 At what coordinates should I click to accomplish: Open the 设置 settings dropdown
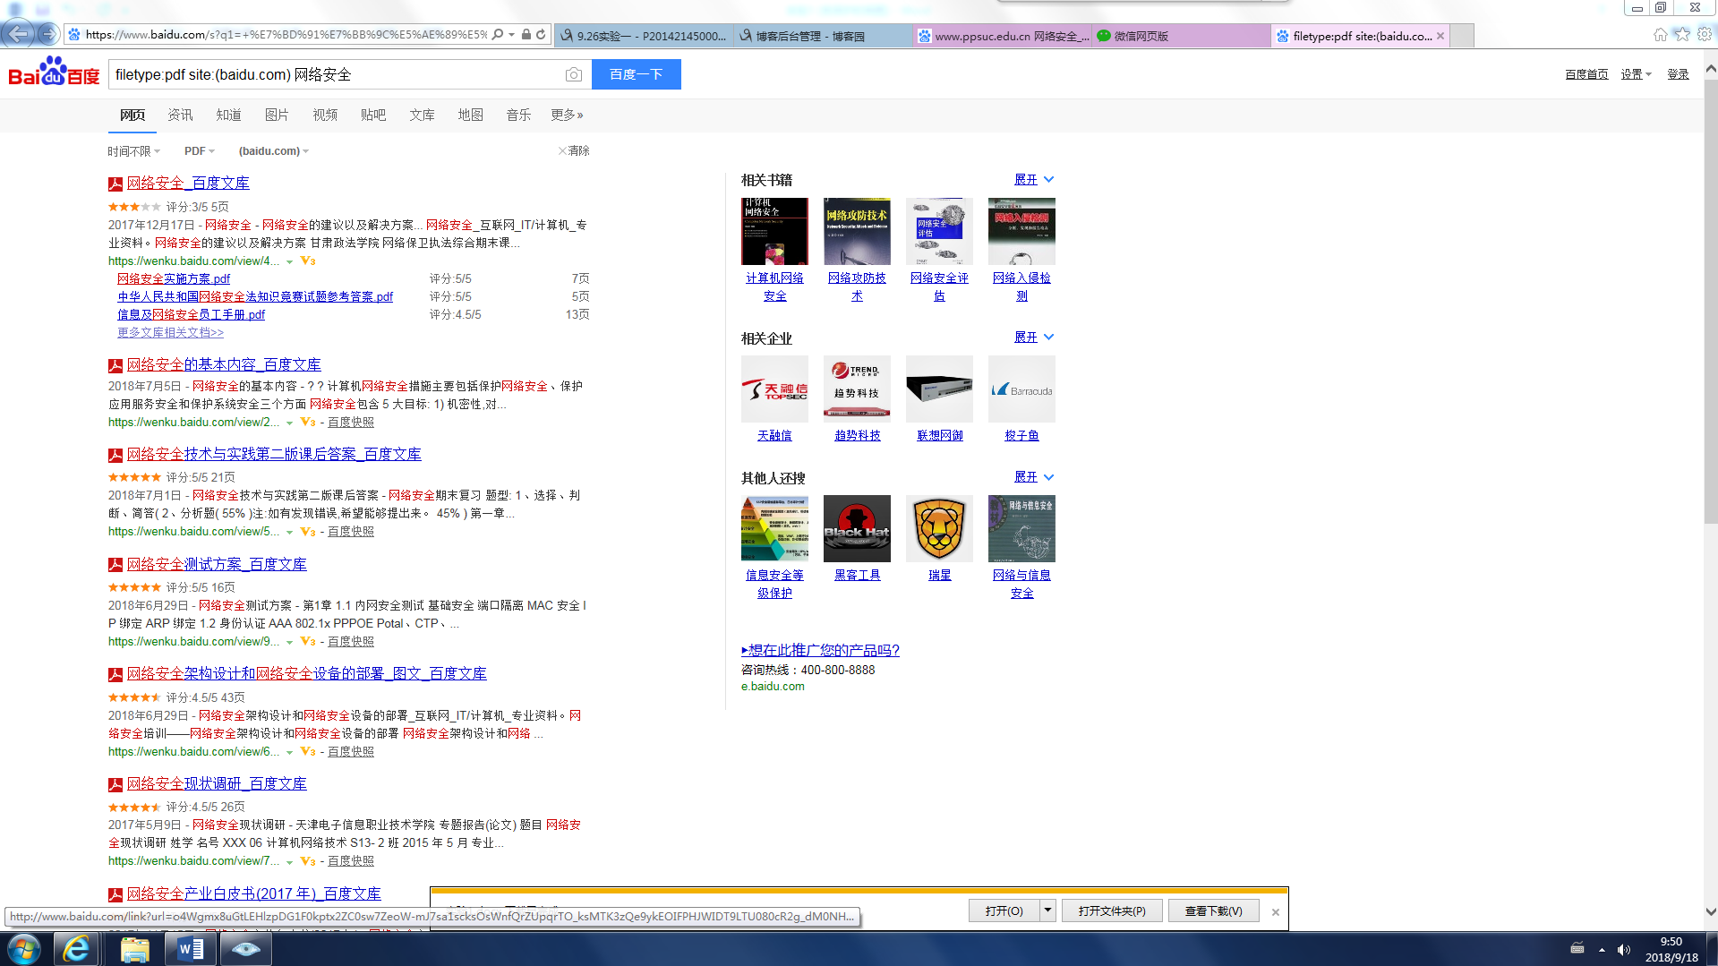(x=1637, y=74)
